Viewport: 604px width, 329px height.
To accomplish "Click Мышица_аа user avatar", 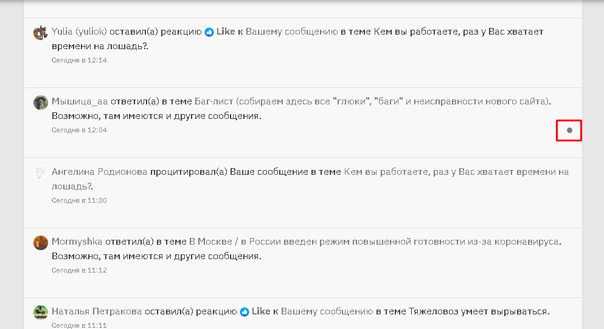I will 40,103.
